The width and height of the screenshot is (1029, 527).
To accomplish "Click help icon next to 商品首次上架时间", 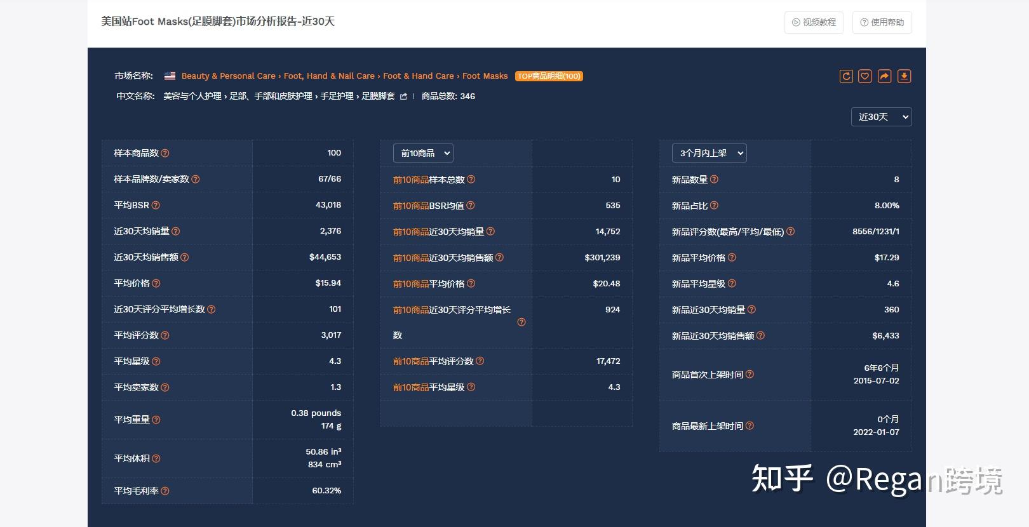I will [x=750, y=374].
